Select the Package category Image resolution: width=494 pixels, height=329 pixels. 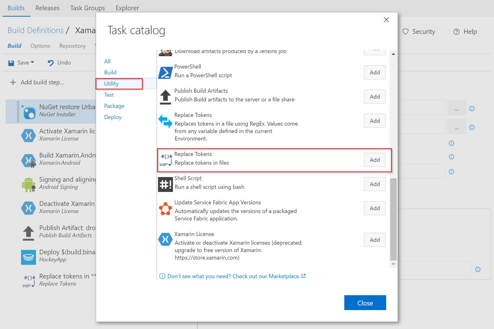114,106
